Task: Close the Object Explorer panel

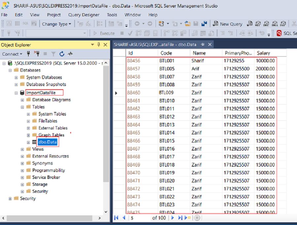Action: click(105, 45)
